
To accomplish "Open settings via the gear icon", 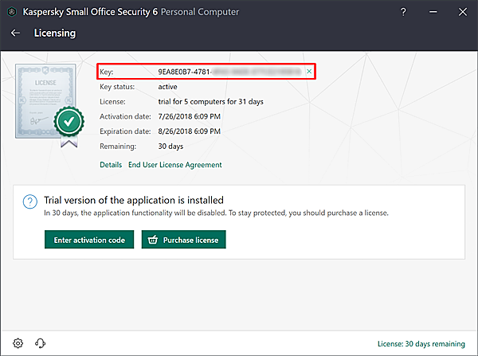I will pyautogui.click(x=18, y=342).
